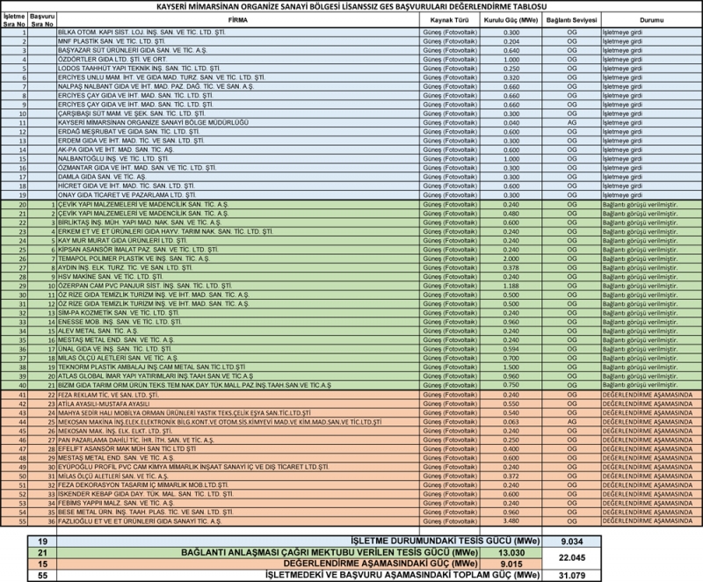The height and width of the screenshot is (582, 703).
Task: Select firm 'TEKNORM PLASTİK AMBALAJ İNŞ.CAM METAL'
Action: pos(151,367)
